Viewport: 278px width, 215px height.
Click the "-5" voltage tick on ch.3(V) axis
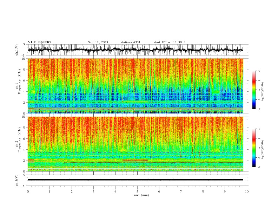point(24,186)
